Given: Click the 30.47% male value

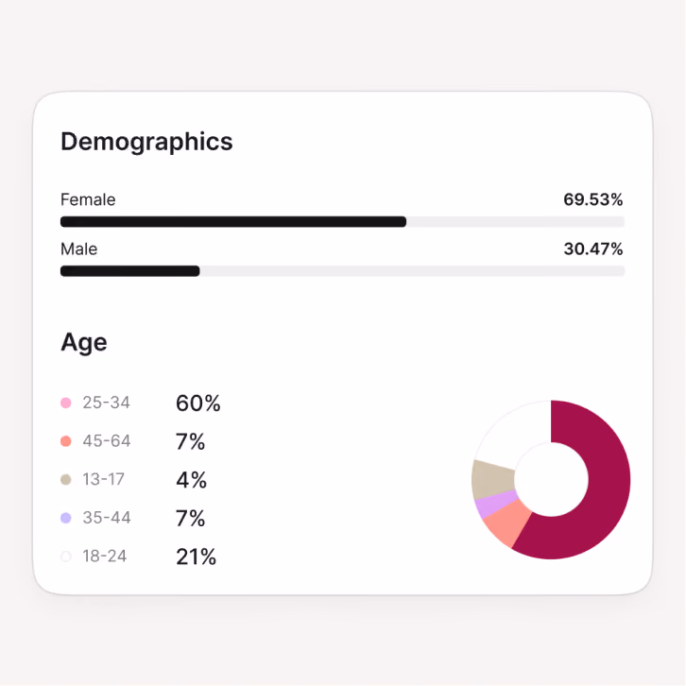Looking at the screenshot, I should (x=593, y=249).
